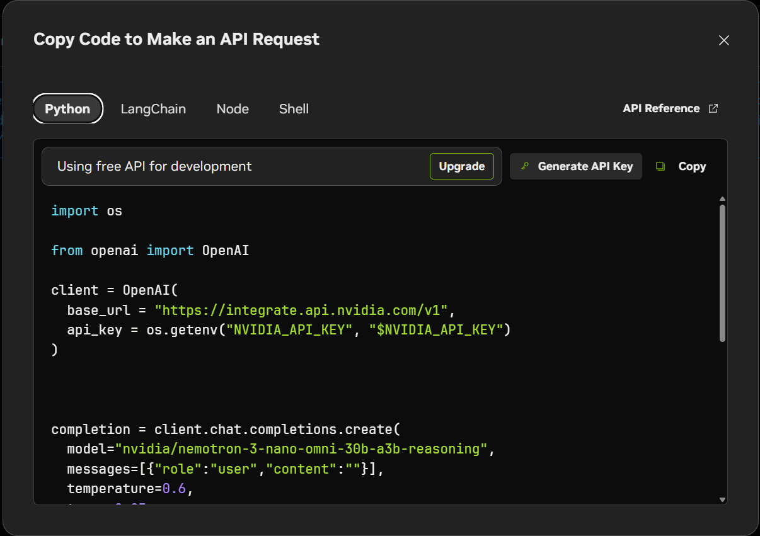Click the "$NVIDIA_API_KEY" default value string
Screen dimensions: 760x536
436,329
